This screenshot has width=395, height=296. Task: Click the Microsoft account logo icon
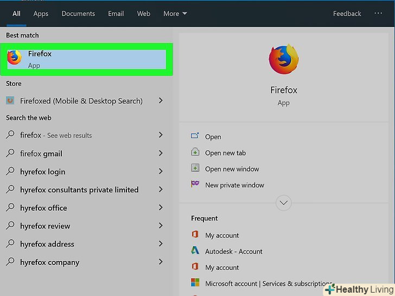click(195, 283)
